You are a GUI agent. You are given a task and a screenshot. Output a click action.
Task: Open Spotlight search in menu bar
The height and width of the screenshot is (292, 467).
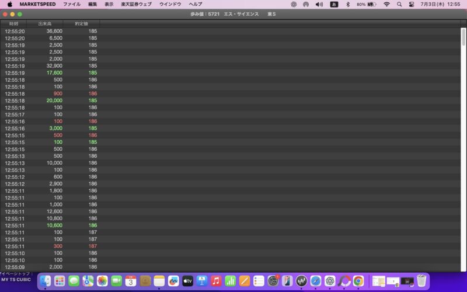point(399,4)
